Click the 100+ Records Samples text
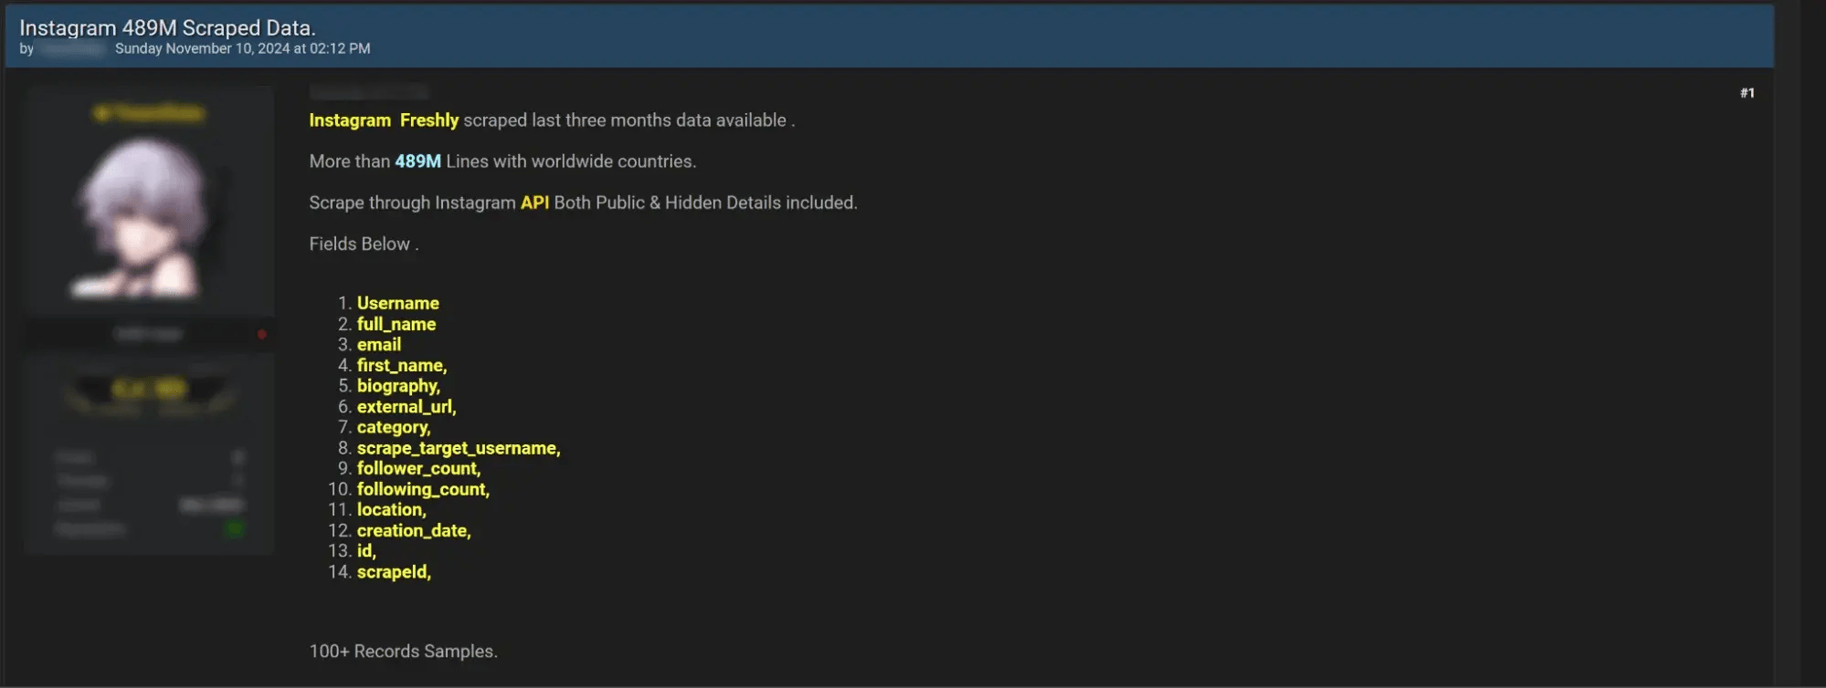Screen dimensions: 1826x688 click(x=403, y=652)
